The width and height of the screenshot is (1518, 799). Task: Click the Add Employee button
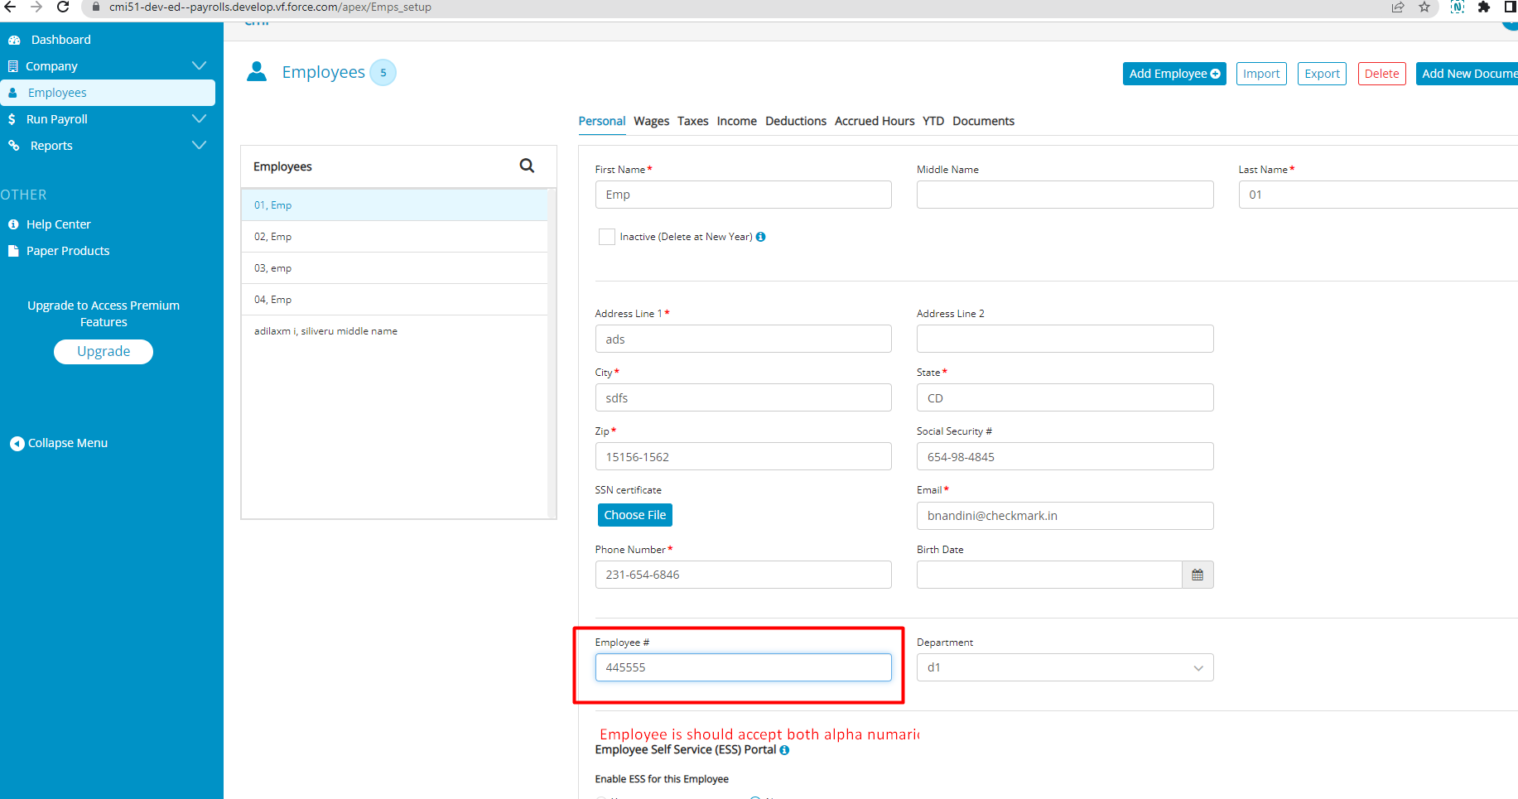click(x=1174, y=74)
